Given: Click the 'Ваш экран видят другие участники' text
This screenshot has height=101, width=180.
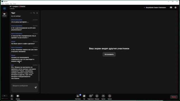Looking at the screenshot, I should coord(109,49).
